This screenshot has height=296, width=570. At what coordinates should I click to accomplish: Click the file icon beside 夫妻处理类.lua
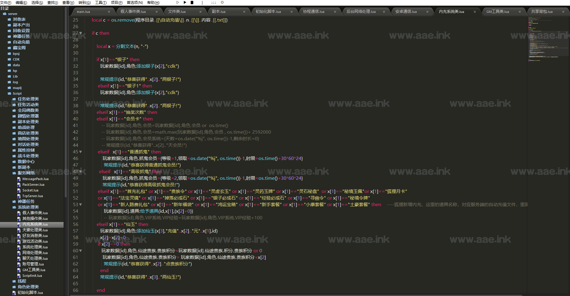19,230
